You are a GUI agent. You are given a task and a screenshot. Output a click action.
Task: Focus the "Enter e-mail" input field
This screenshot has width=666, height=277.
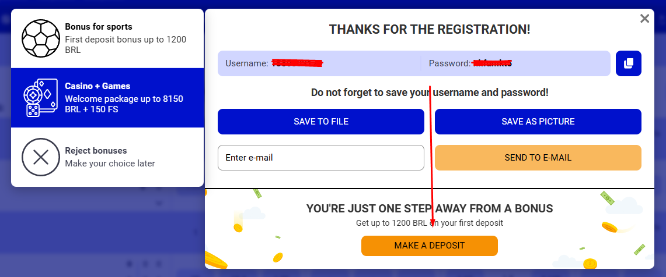click(320, 158)
